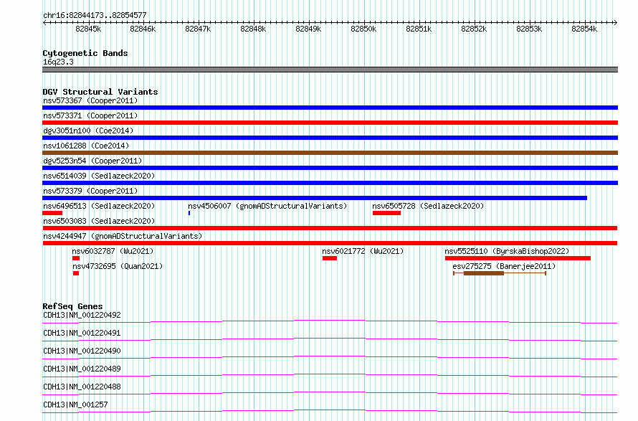638x421 pixels.
Task: Click the 82847k ruler position
Action: [x=198, y=29]
